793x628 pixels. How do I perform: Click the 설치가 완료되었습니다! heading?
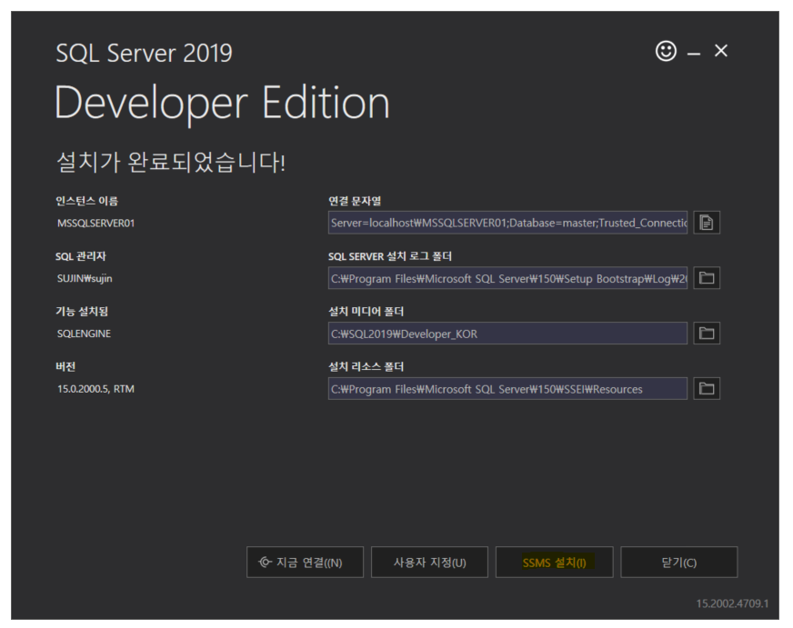171,162
